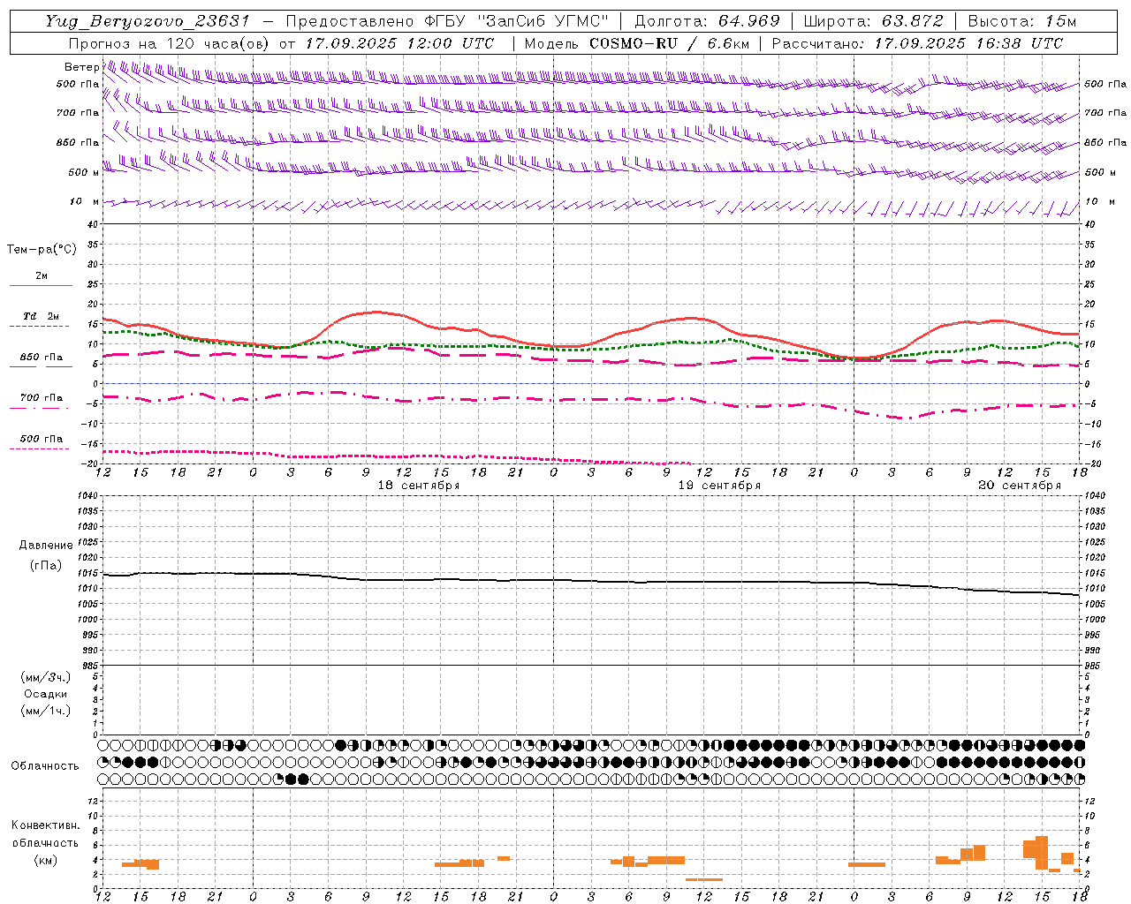
Task: Click the Td 2м dew point legend entry
Action: point(41,316)
